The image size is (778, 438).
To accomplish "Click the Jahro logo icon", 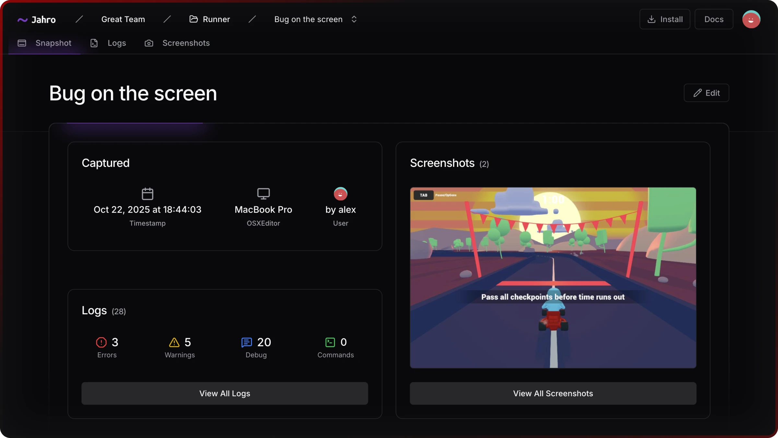I will click(22, 20).
